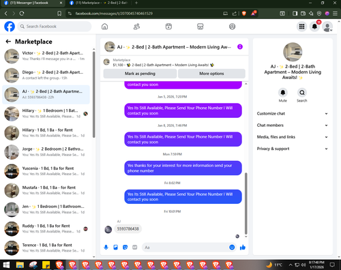Open the Marketplace storefront icon

201,27
